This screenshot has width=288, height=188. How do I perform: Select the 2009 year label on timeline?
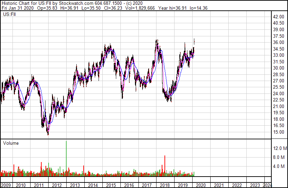coord(6,185)
